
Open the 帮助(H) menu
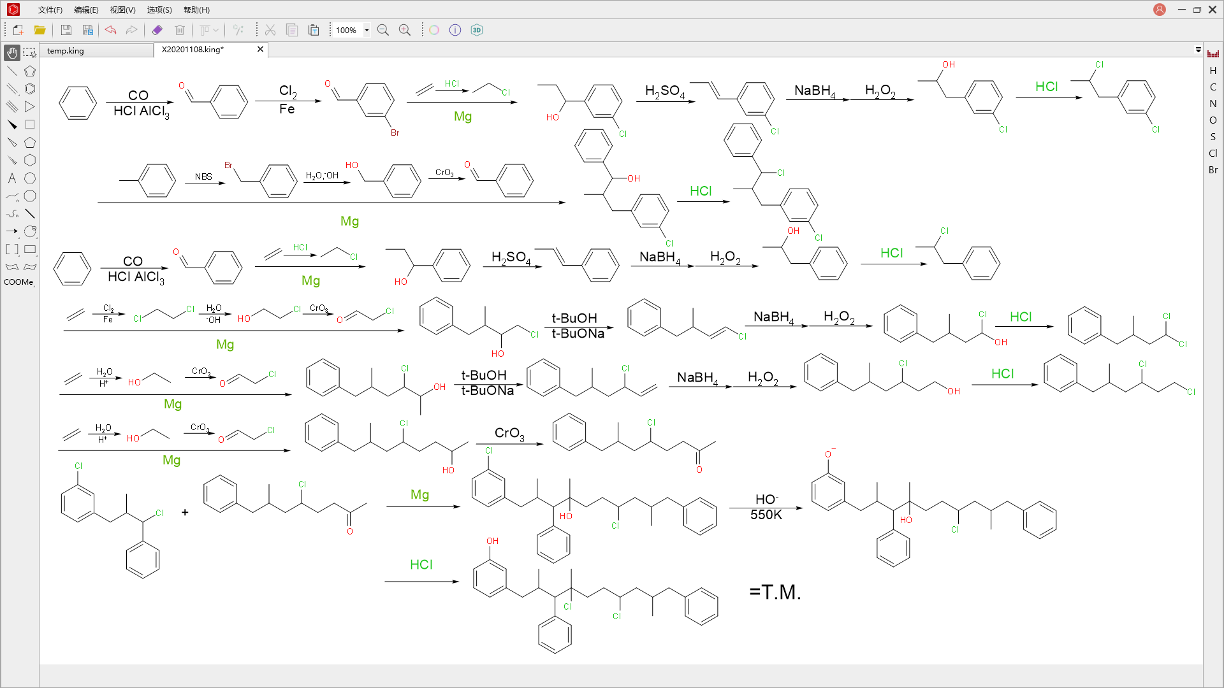coord(196,10)
